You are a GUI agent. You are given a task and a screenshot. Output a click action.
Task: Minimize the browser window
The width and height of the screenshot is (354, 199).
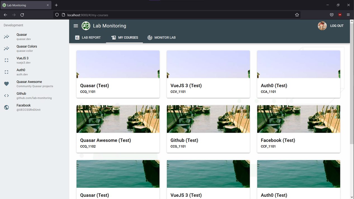[x=327, y=5]
